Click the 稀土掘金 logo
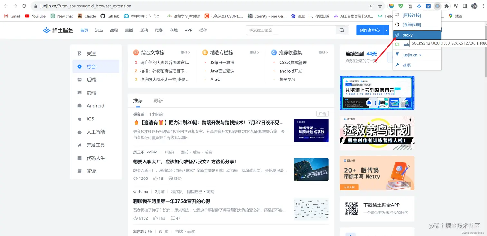Screen dimensions: 487x236 58,30
